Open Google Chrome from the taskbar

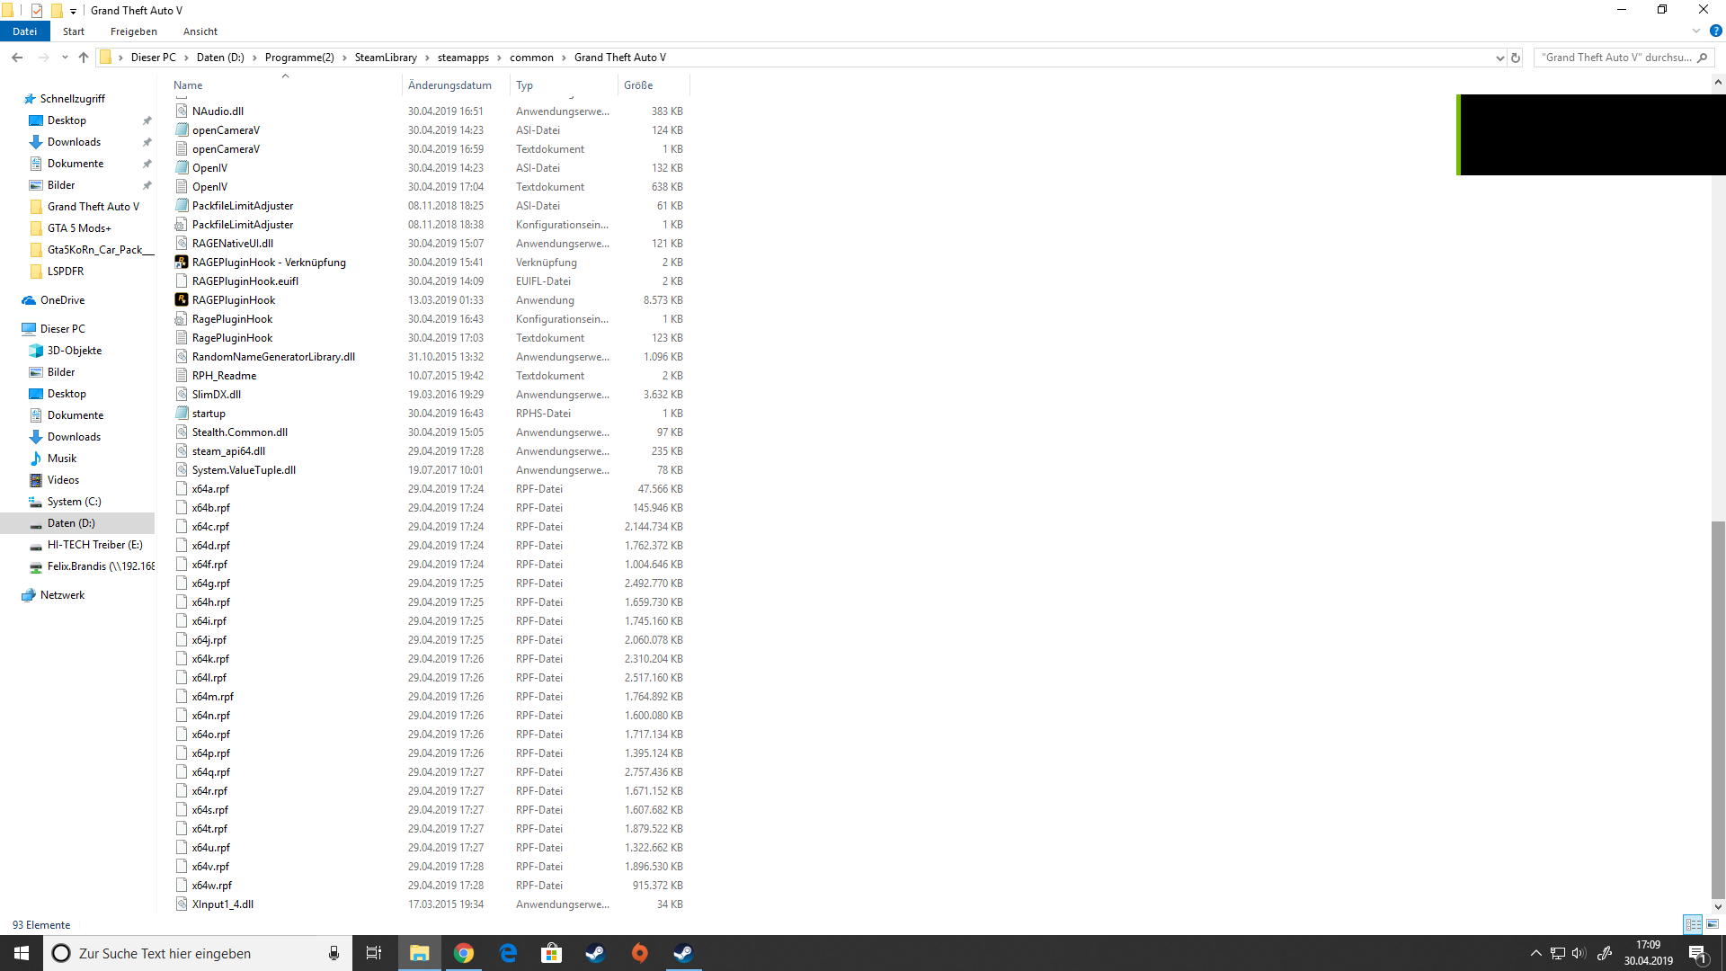tap(464, 953)
